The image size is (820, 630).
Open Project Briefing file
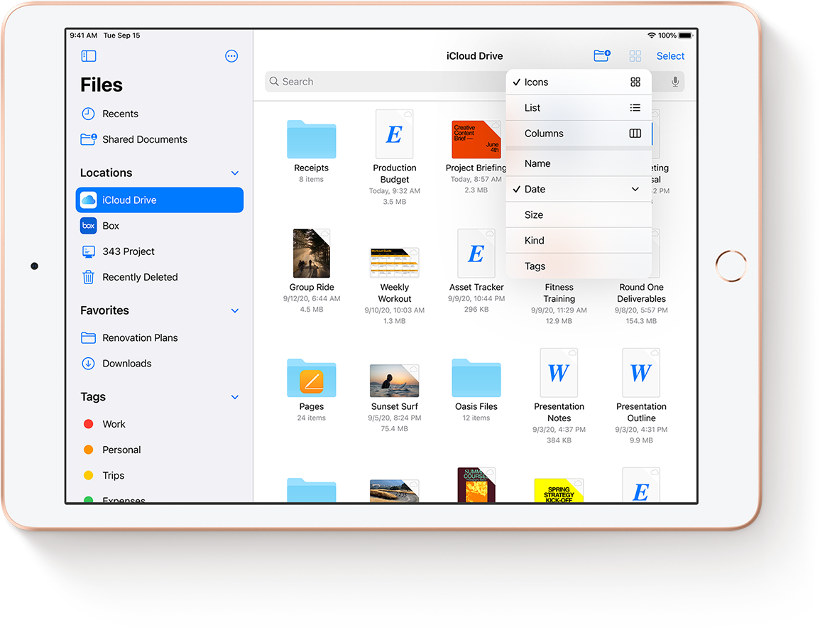coord(476,139)
